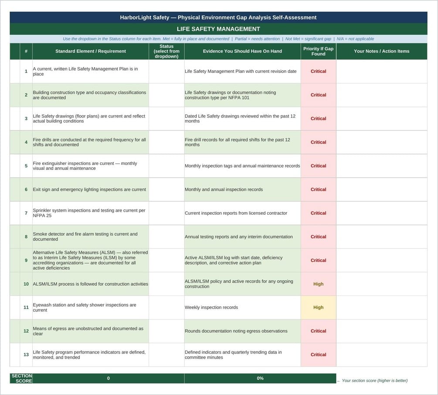The image size is (438, 395).
Task: Select Weekly inspection records evidence cell
Action: coord(242,307)
